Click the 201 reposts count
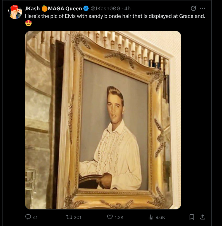The image size is (222, 226). pos(78,217)
